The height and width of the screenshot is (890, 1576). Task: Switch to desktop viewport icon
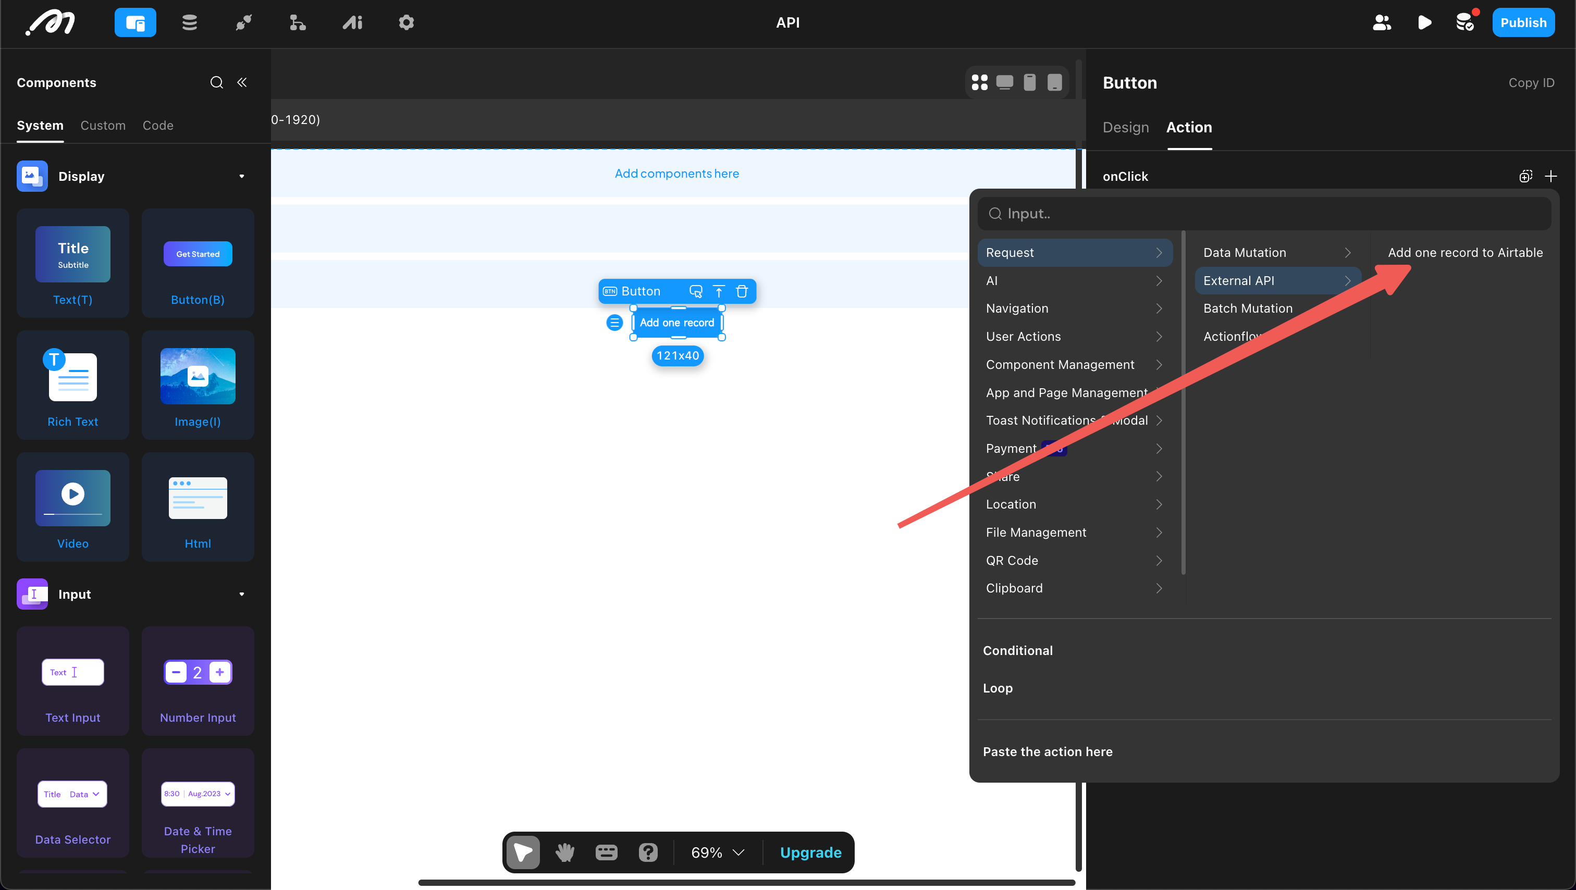coord(1005,82)
